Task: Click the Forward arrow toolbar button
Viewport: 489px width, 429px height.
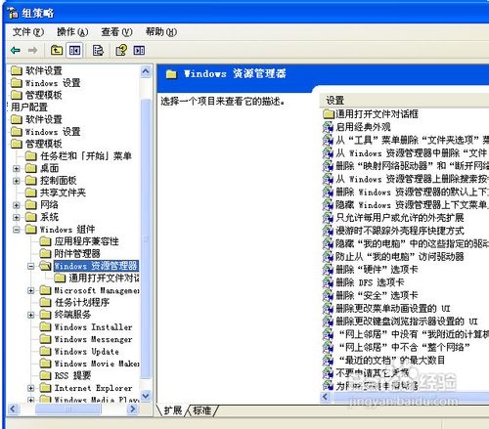Action: [32, 51]
